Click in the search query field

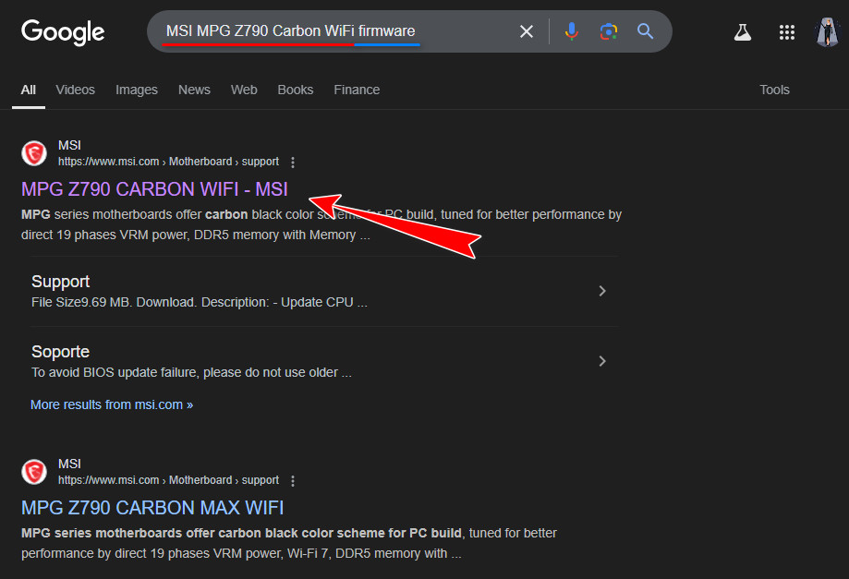pos(335,31)
